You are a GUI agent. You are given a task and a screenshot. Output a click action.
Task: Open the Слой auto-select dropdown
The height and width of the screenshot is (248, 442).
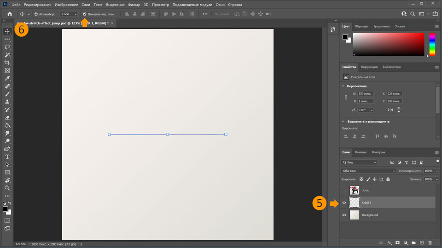coord(69,14)
